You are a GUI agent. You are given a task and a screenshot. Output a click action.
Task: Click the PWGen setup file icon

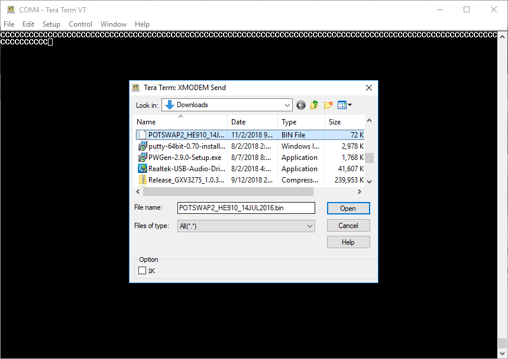[x=142, y=158]
